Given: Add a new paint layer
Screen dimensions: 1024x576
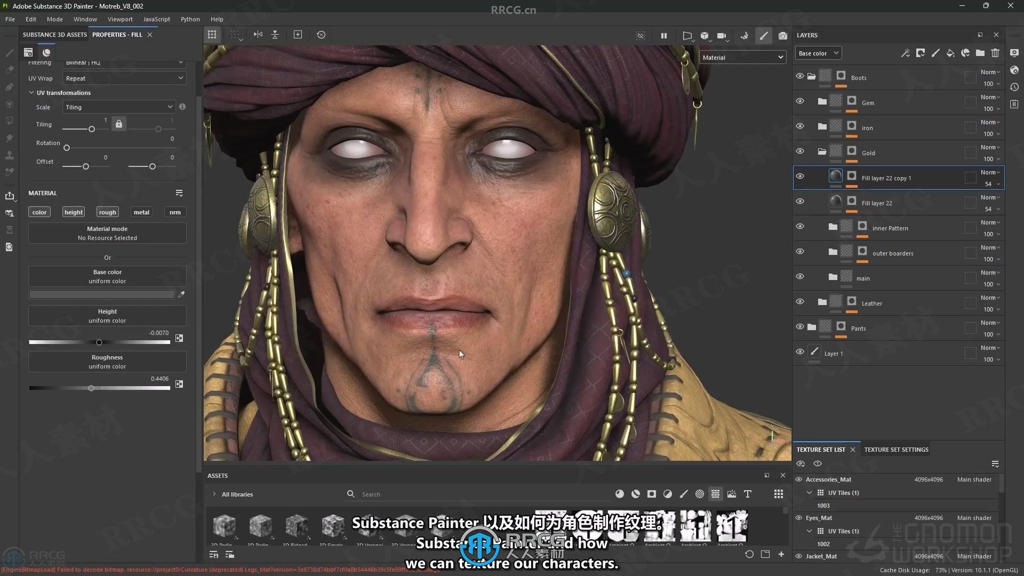Looking at the screenshot, I should (x=935, y=53).
